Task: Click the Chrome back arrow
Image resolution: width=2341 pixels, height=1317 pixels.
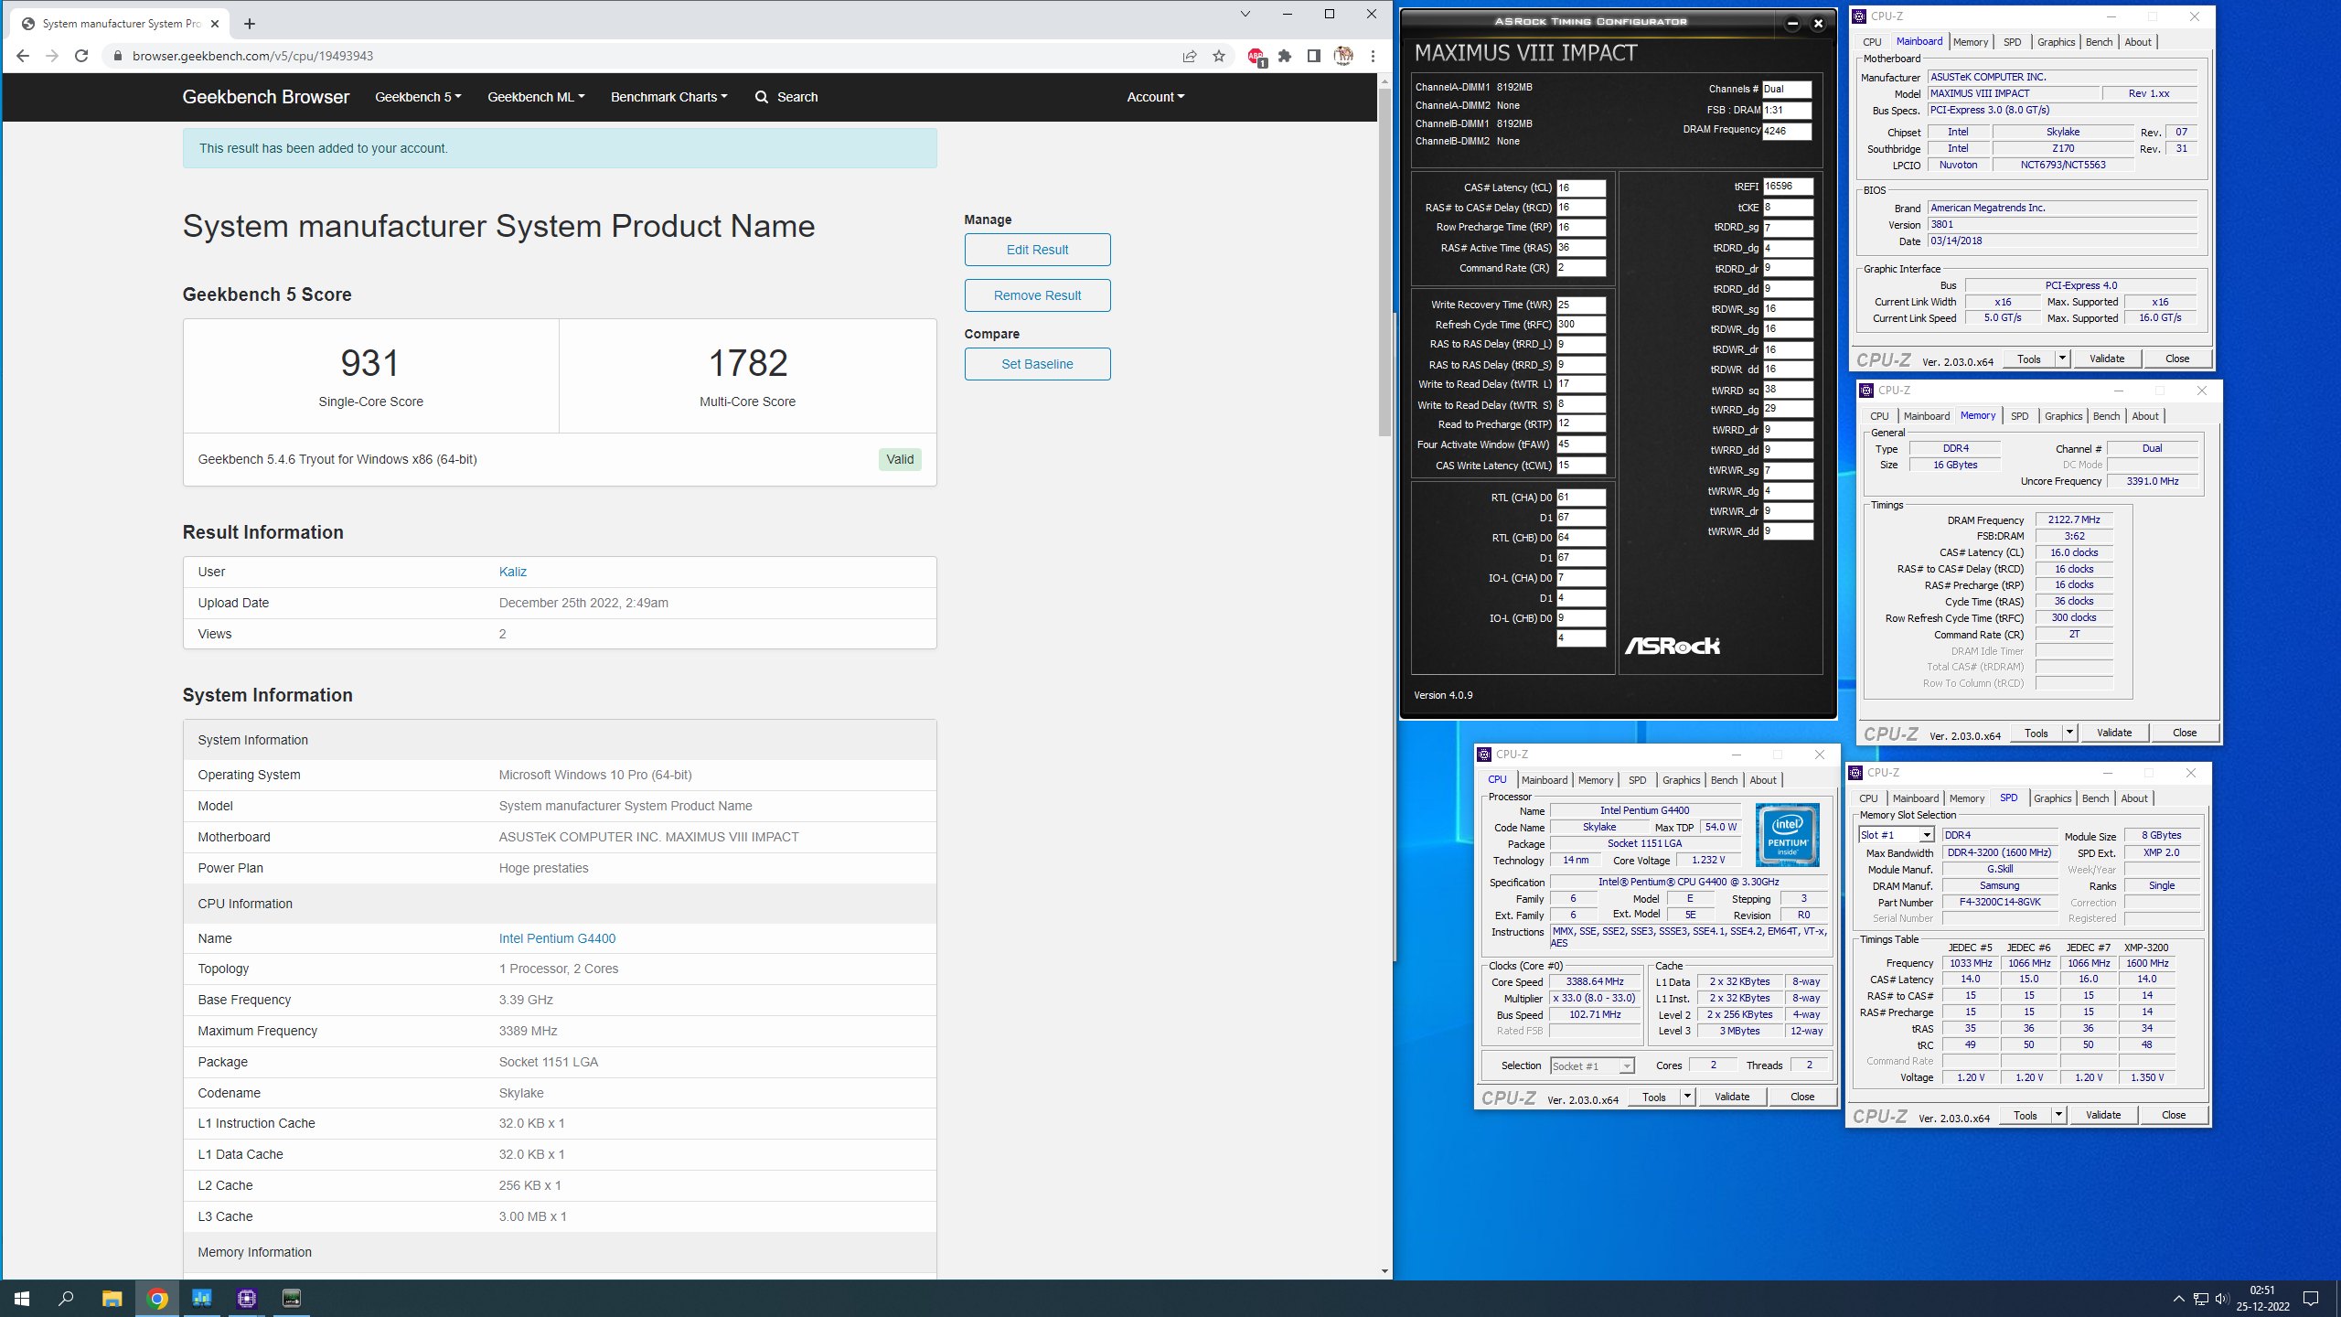Action: coord(23,56)
